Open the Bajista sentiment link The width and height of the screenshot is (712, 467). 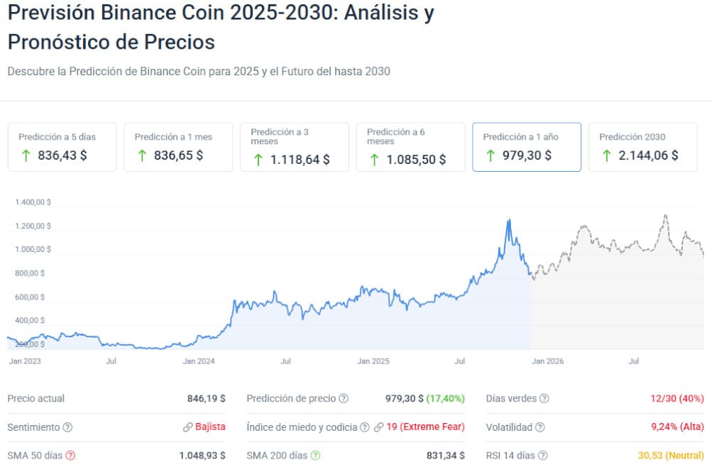pyautogui.click(x=210, y=427)
